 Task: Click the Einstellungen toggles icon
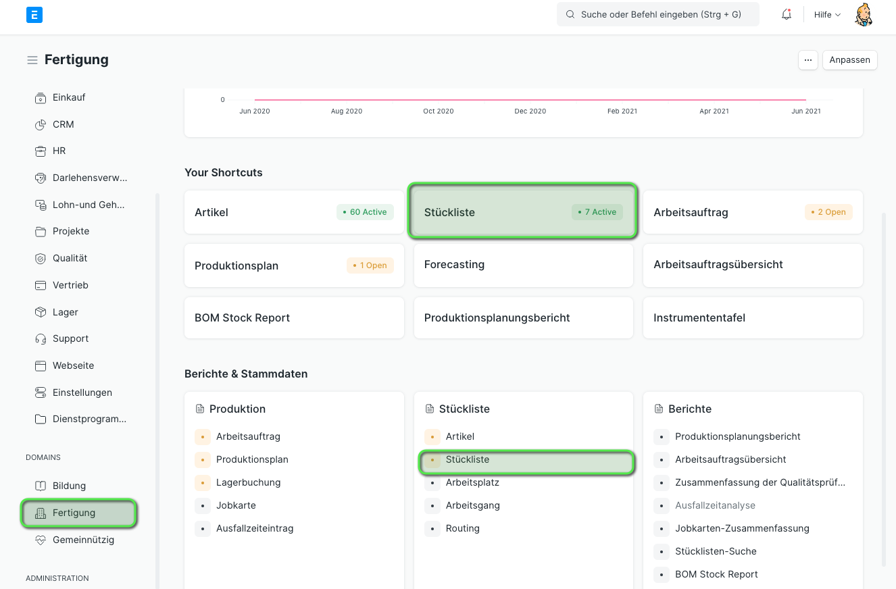pyautogui.click(x=40, y=392)
